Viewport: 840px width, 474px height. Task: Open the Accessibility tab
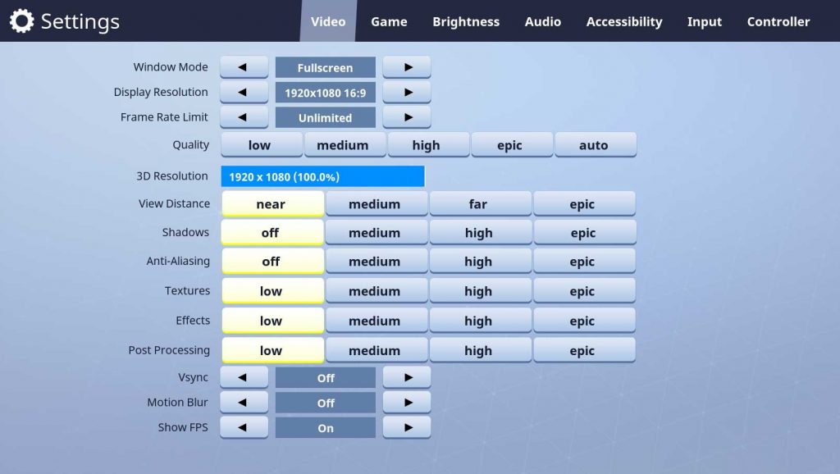[624, 21]
